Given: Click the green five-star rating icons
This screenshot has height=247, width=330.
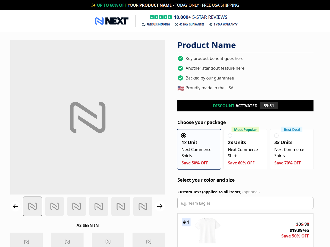Looking at the screenshot, I should coord(161,17).
